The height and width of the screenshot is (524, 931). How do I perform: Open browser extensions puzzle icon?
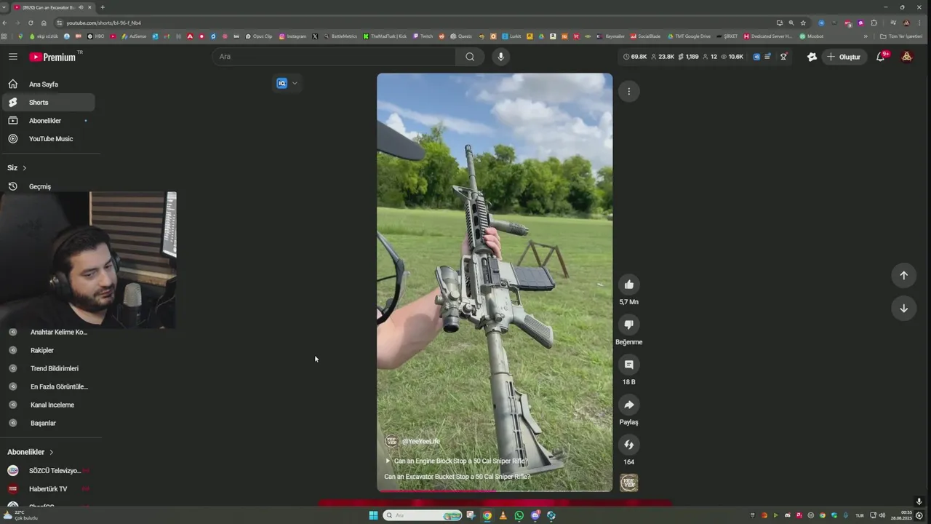pos(874,23)
